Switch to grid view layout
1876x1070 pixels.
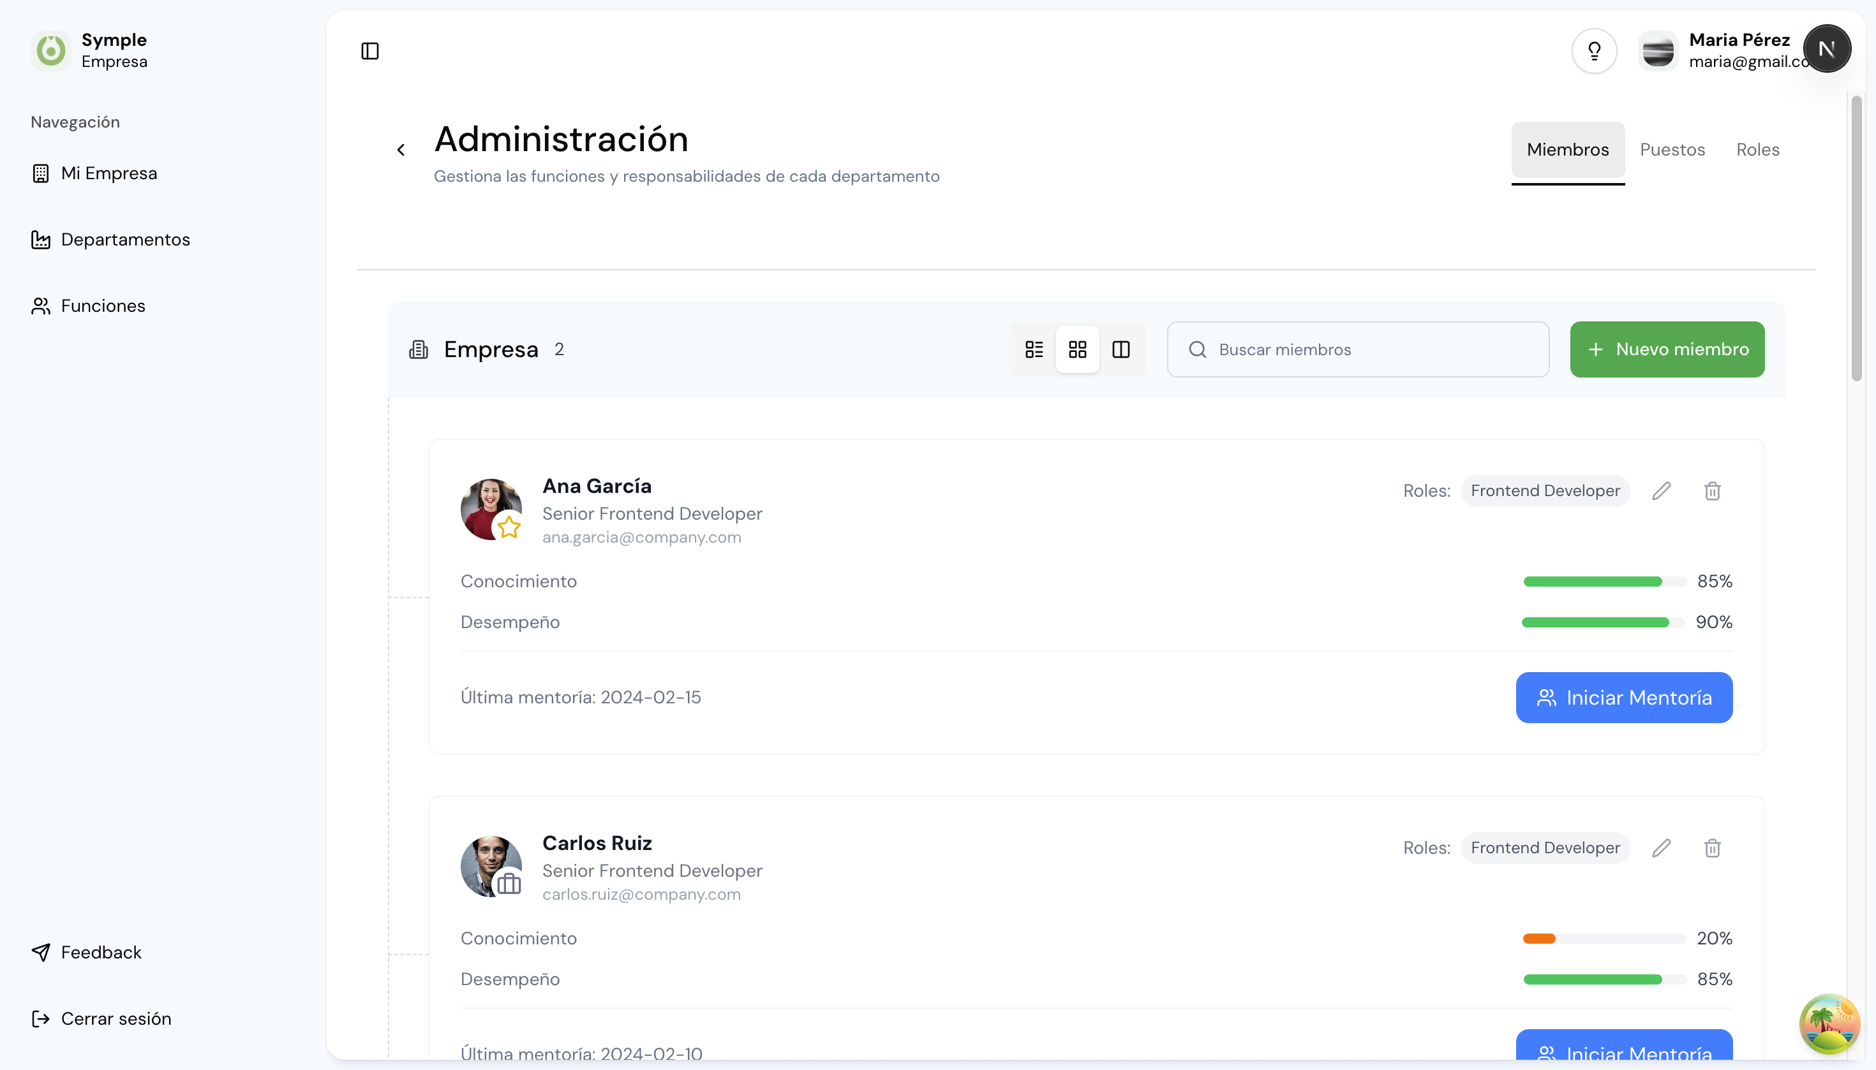coord(1077,349)
